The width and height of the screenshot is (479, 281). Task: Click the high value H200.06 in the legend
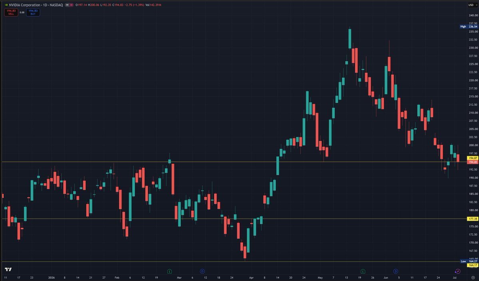click(93, 5)
